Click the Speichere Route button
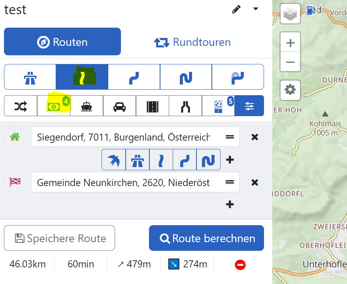 (60, 238)
